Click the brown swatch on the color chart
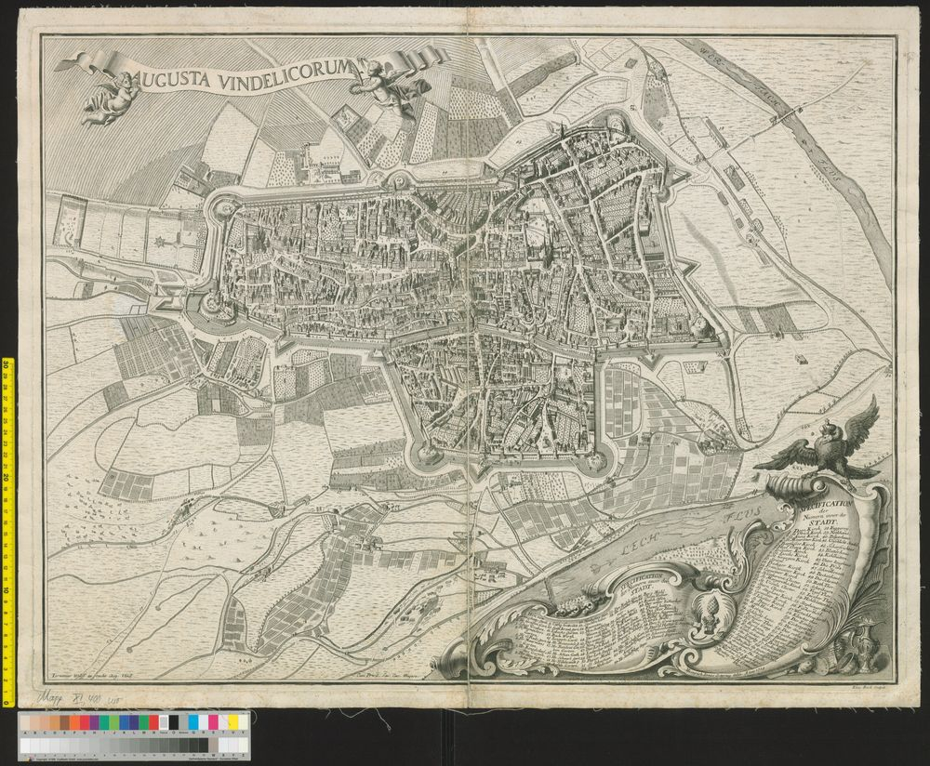 (65, 722)
